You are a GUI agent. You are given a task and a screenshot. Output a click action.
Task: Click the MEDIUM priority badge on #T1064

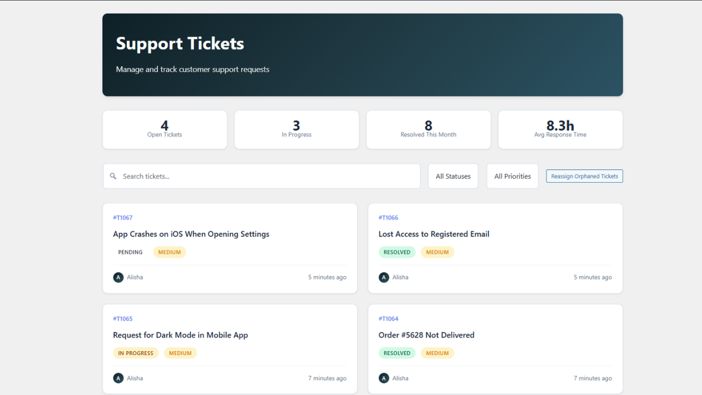pyautogui.click(x=437, y=353)
